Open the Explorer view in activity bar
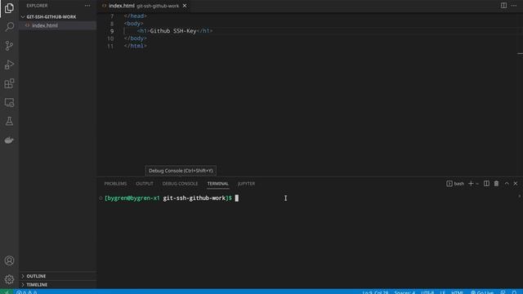This screenshot has width=523, height=294. coord(9,8)
